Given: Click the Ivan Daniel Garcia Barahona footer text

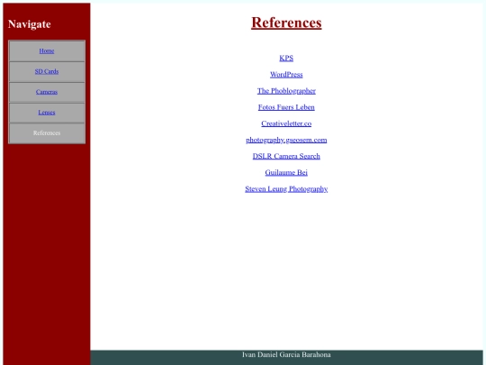Looking at the screenshot, I should pos(286,355).
